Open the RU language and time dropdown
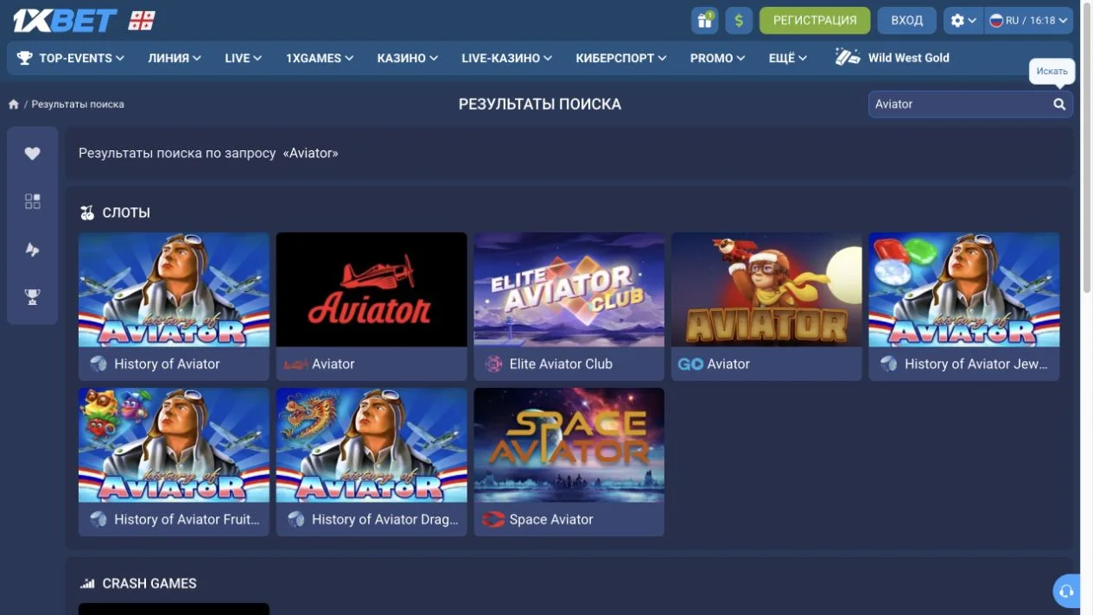 (1029, 20)
